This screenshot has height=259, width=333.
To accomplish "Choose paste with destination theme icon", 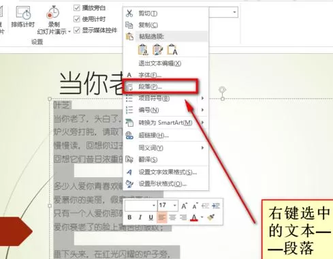I will tap(143, 50).
